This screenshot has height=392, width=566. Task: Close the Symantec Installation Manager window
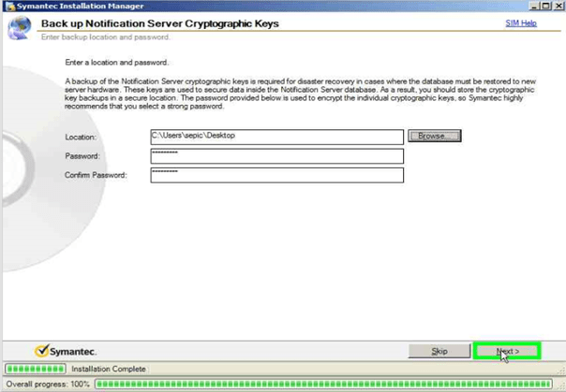pos(557,6)
